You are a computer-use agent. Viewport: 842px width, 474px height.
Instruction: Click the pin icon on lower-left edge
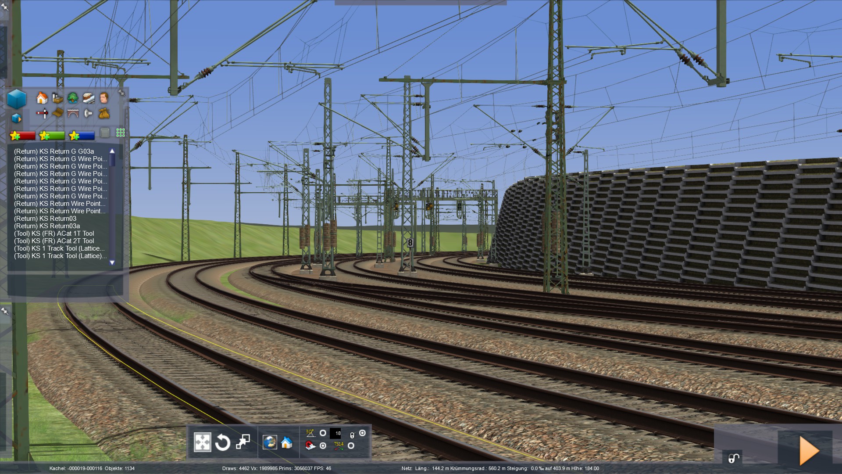pos(4,311)
